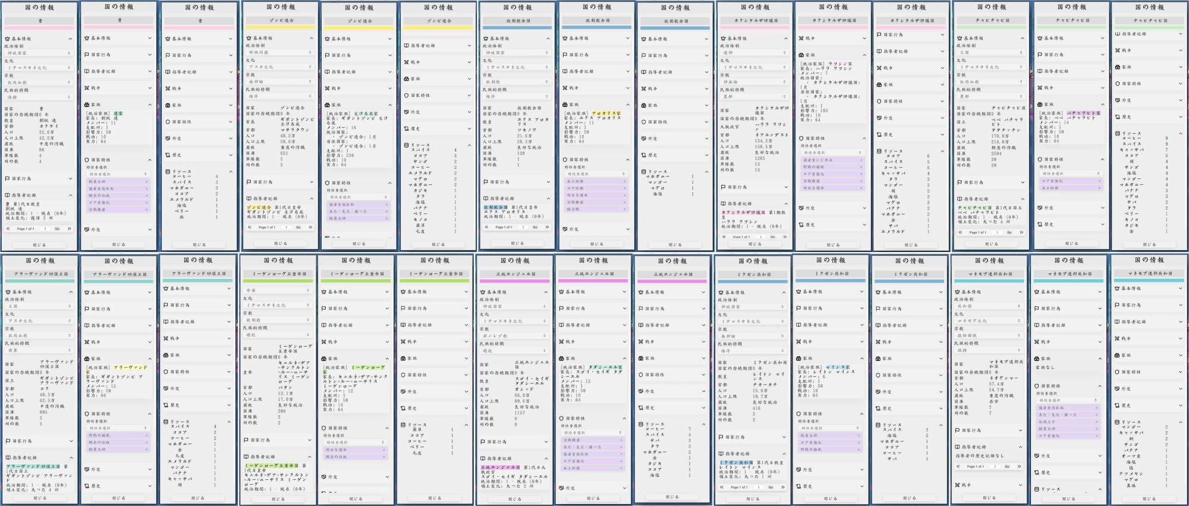The height and width of the screenshot is (506, 1189).
Task: Click page number field in チャピチャピ国 panel
Action: pos(999,232)
